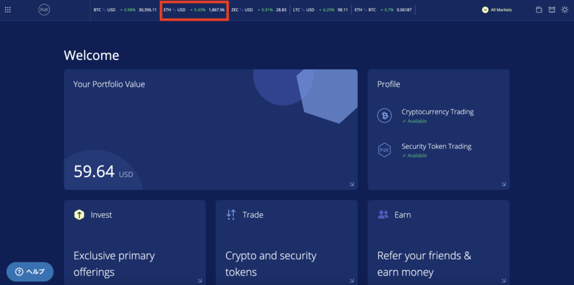This screenshot has height=285, width=574.
Task: Open the ヘルプ help button
Action: (30, 272)
